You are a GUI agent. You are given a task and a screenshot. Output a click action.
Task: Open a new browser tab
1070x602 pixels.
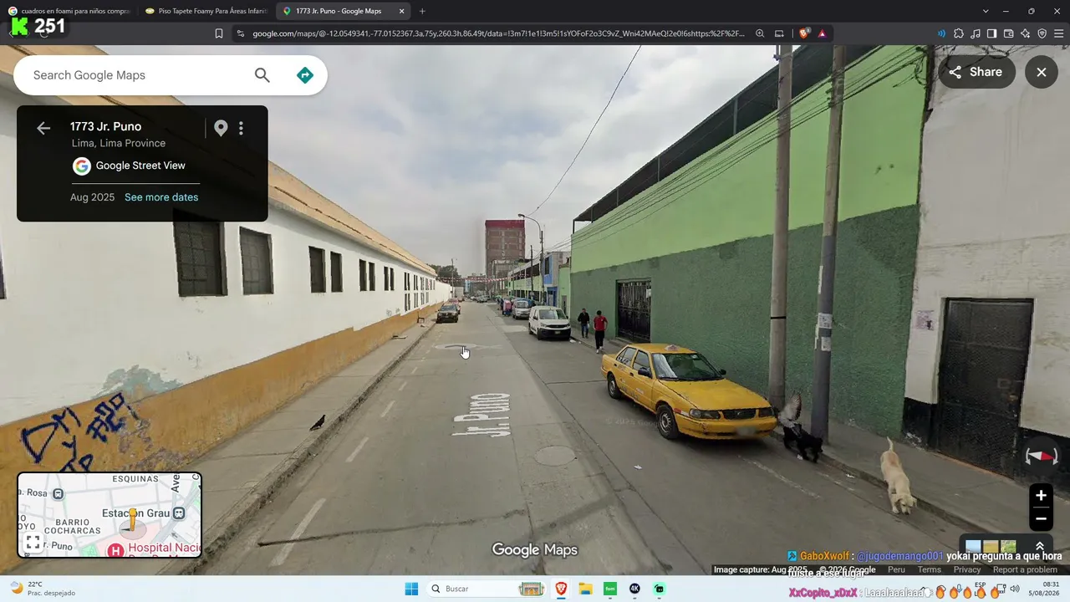(422, 11)
